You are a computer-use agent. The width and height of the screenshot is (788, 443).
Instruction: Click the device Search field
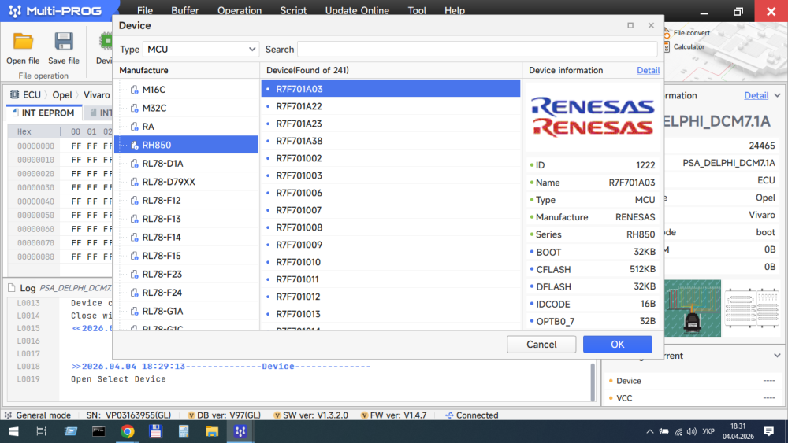[x=477, y=49]
